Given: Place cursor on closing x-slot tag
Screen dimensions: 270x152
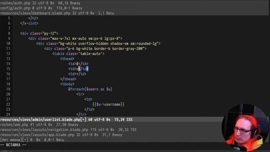Looking at the screenshot, I should pyautogui.click(x=29, y=23).
